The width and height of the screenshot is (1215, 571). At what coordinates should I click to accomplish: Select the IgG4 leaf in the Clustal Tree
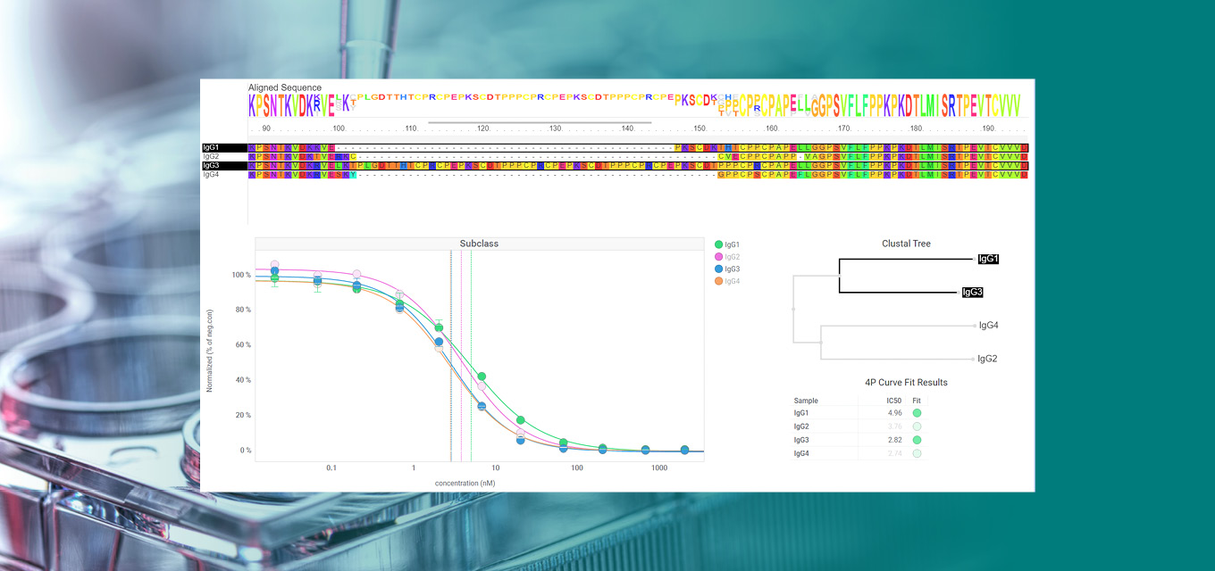point(988,325)
